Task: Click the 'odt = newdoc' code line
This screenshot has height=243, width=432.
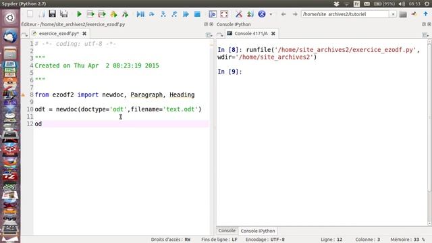Action: (118, 109)
